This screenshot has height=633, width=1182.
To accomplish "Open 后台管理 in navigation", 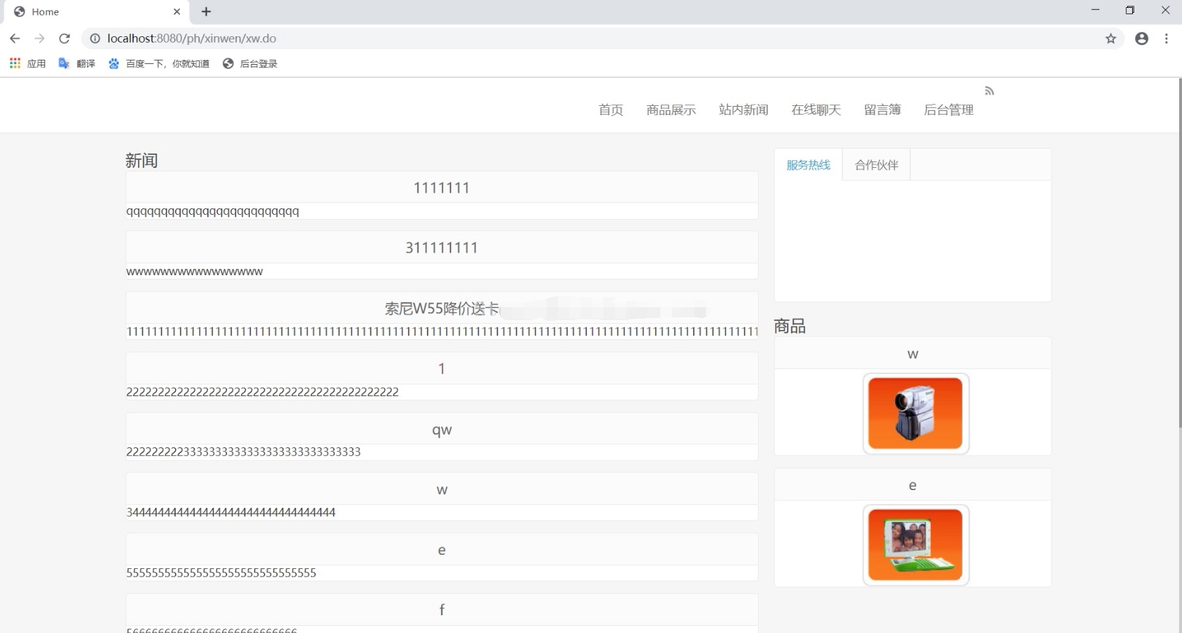I will click(x=949, y=110).
